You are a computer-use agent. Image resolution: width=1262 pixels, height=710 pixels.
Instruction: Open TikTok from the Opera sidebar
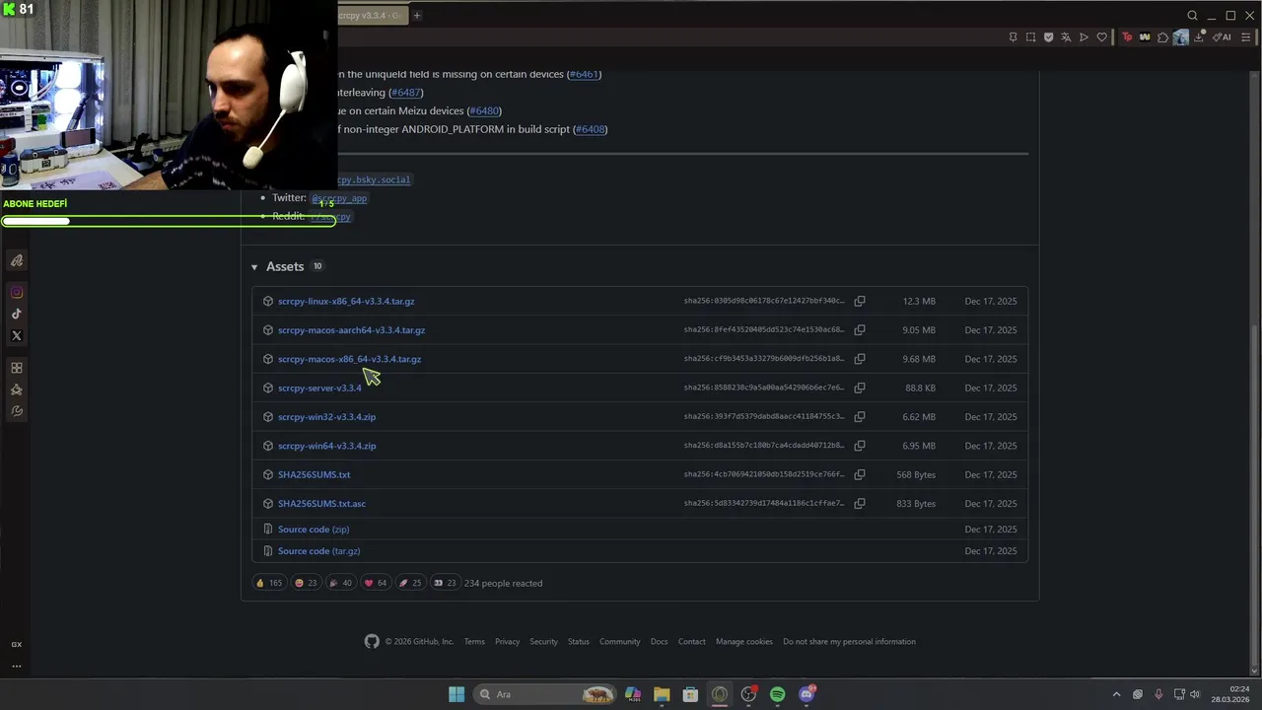17,314
